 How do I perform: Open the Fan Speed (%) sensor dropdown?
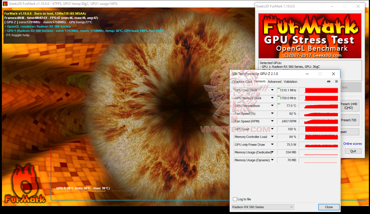pos(272,113)
